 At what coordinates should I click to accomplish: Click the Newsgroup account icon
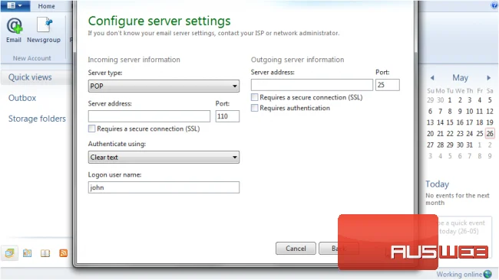coord(44,31)
